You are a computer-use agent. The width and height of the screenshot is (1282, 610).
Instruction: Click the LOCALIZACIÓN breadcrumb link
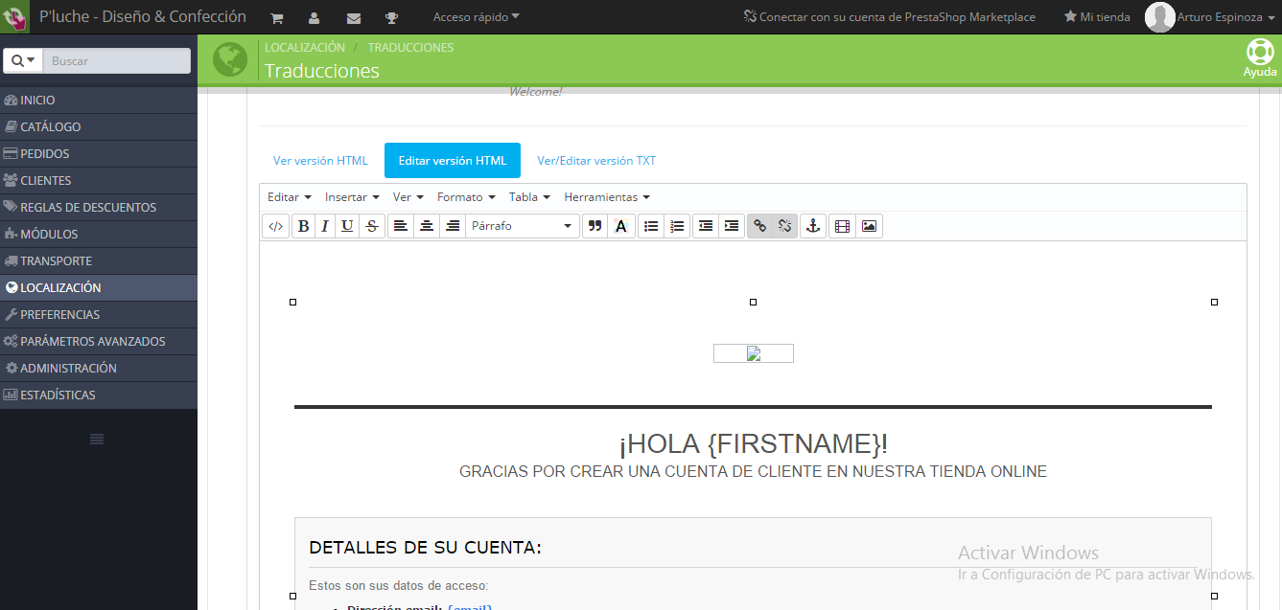[305, 47]
